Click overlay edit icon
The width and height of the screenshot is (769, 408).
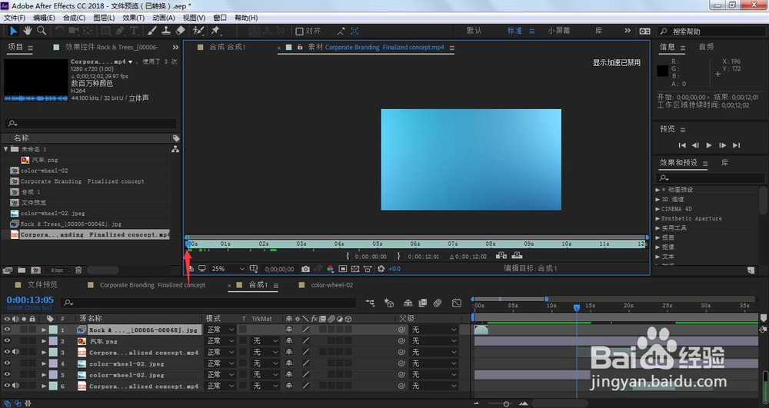click(517, 255)
